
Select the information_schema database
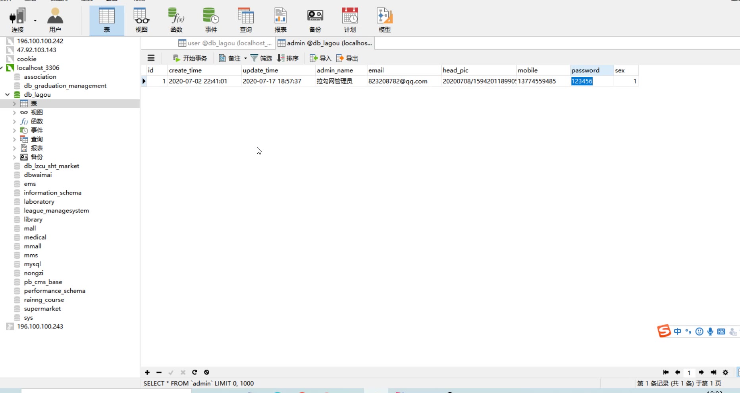pos(52,193)
